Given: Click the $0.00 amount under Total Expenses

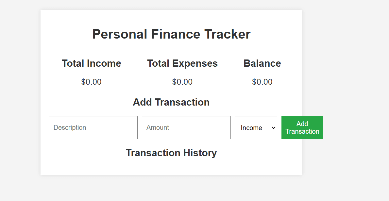Looking at the screenshot, I should pos(182,82).
